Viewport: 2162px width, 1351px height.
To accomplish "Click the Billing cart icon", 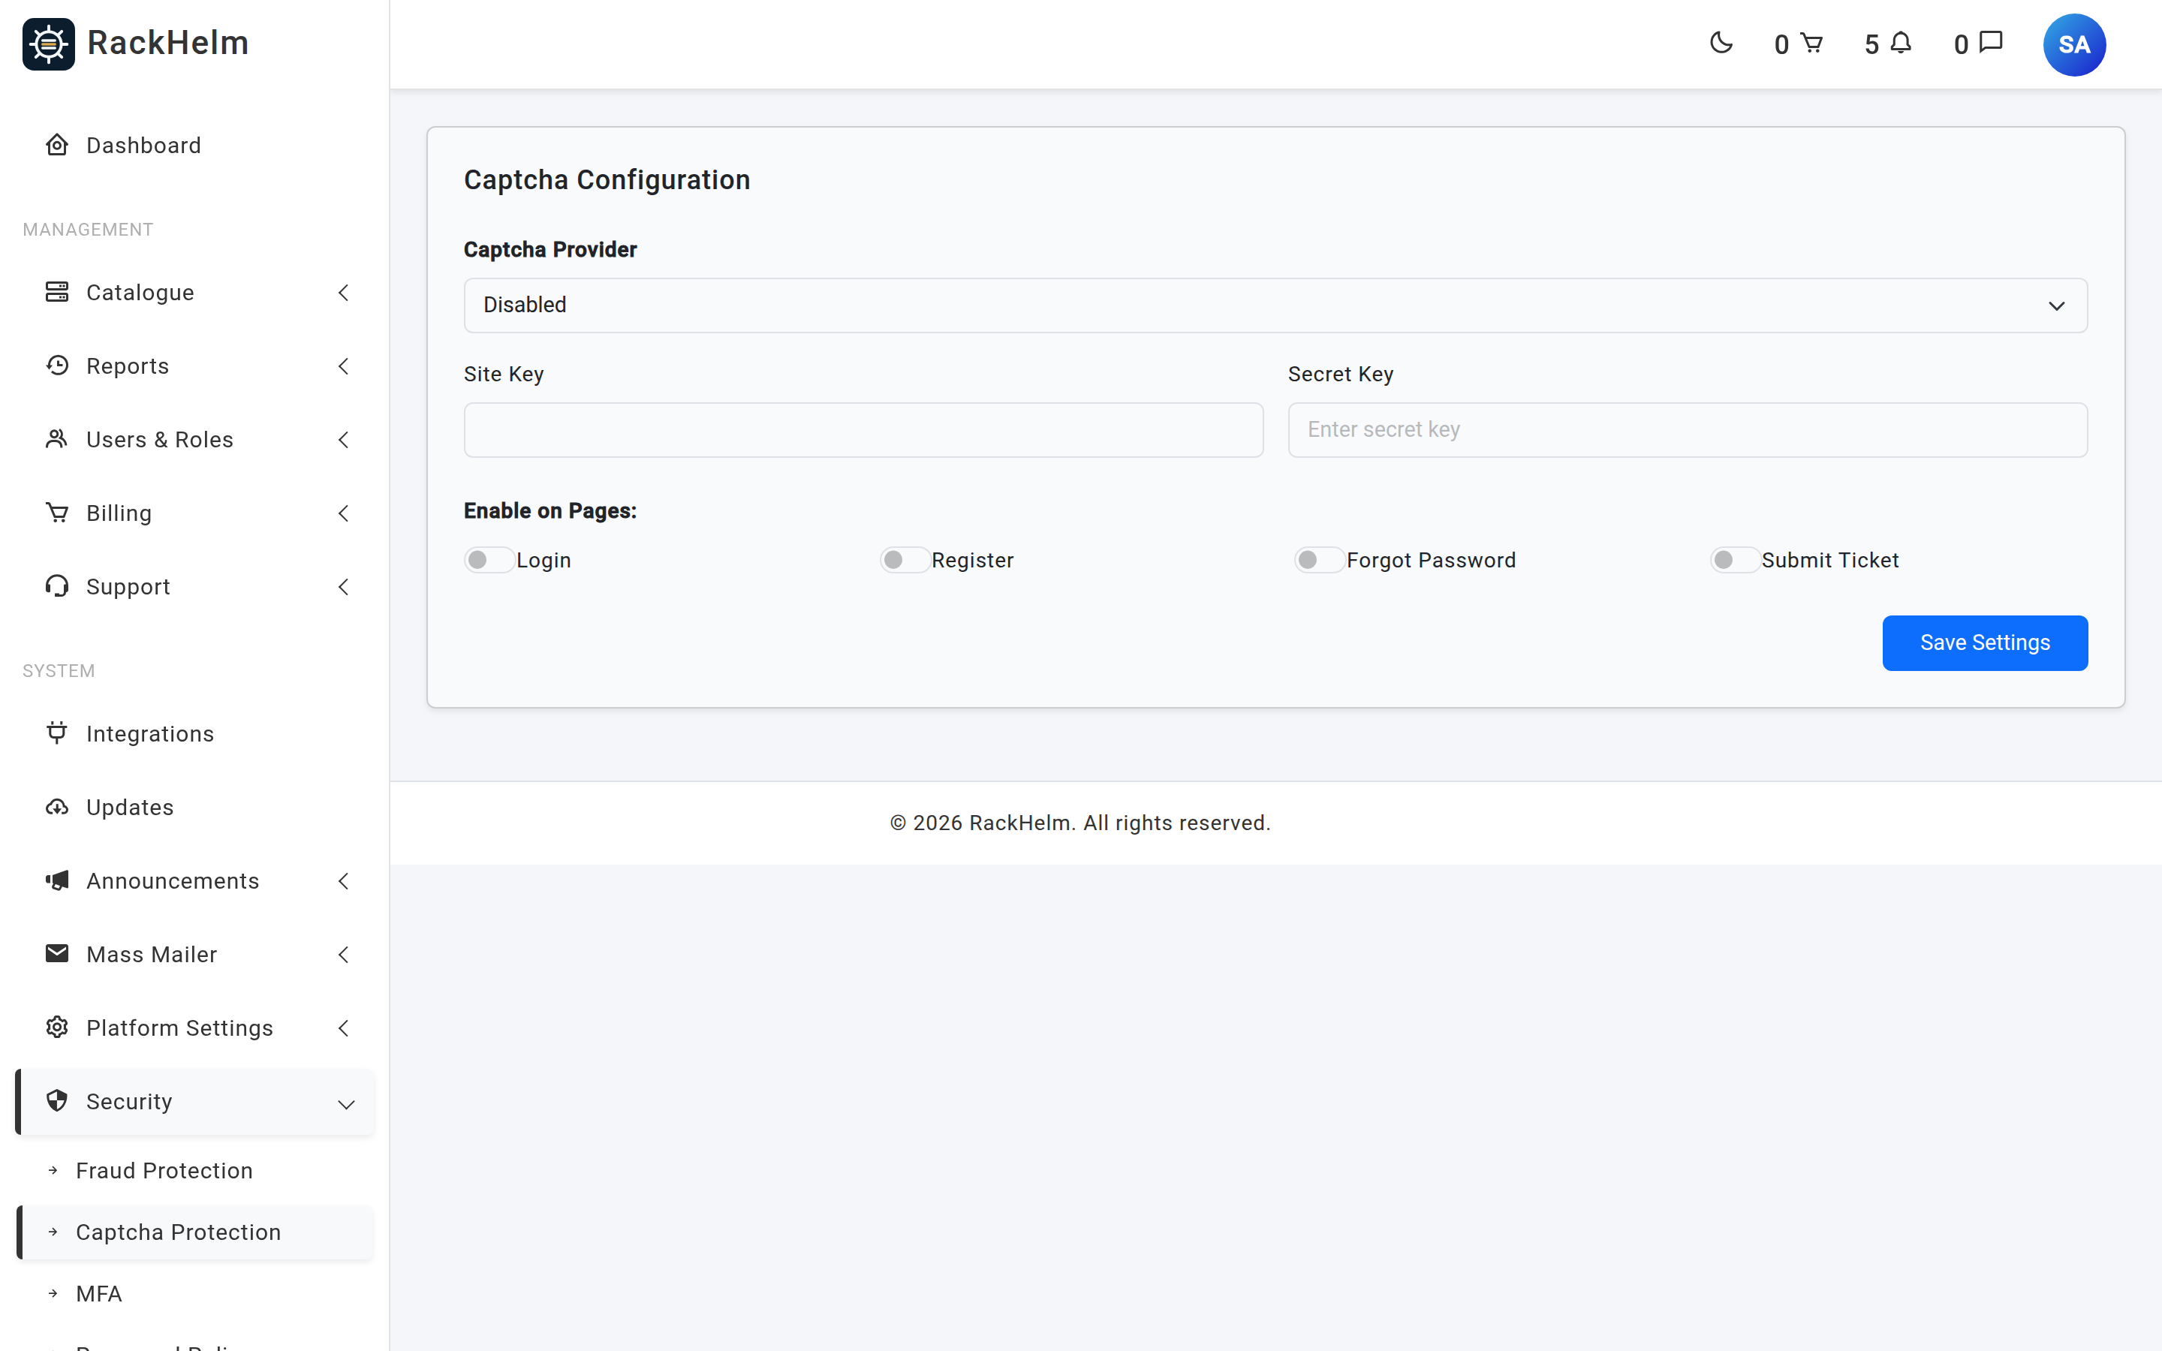I will 57,513.
